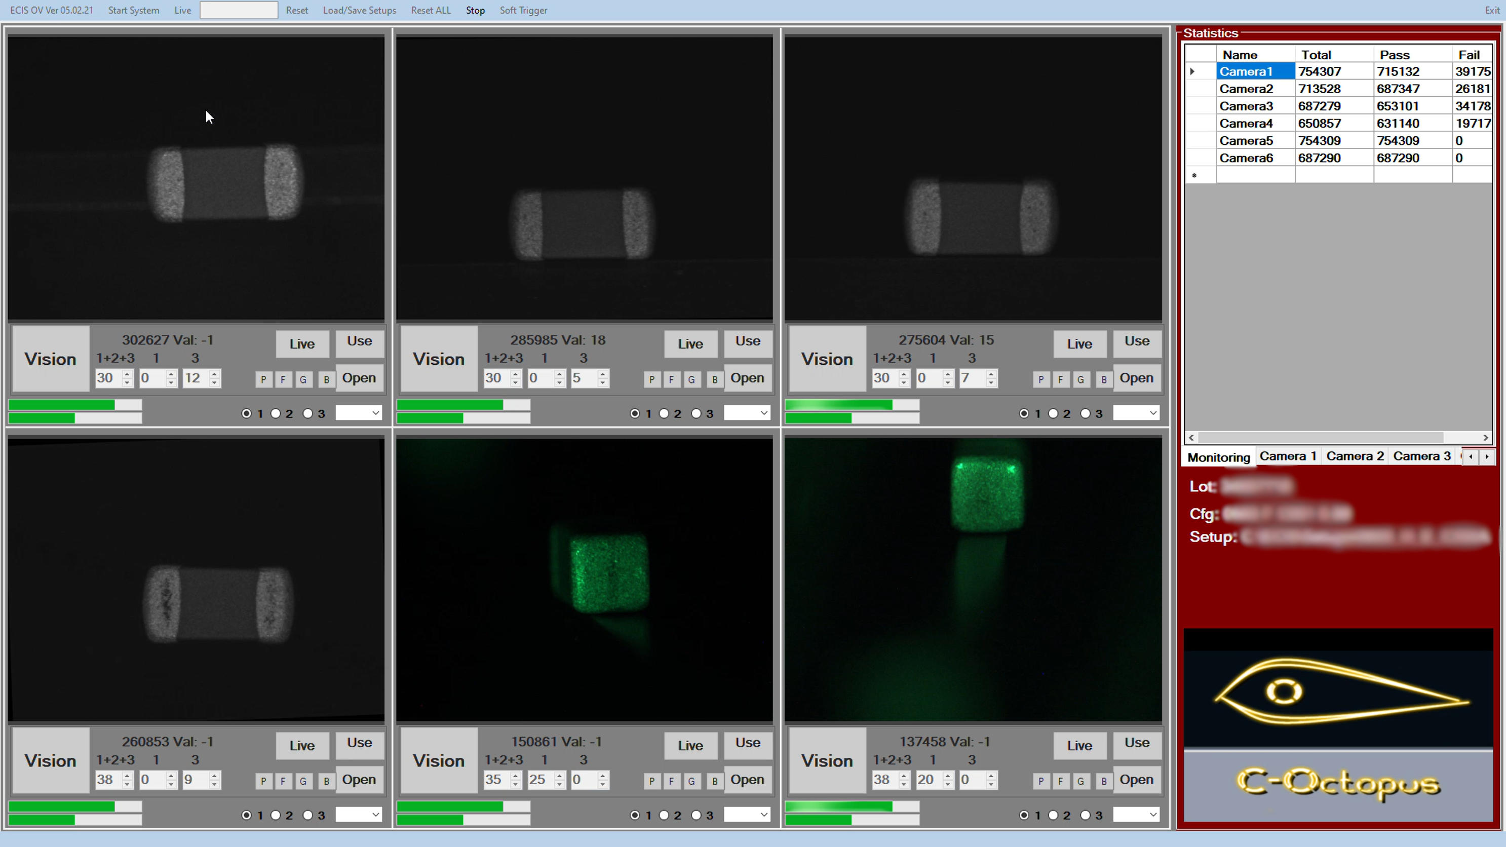
Task: Click the P button in the sixth camera panel
Action: pyautogui.click(x=1040, y=781)
